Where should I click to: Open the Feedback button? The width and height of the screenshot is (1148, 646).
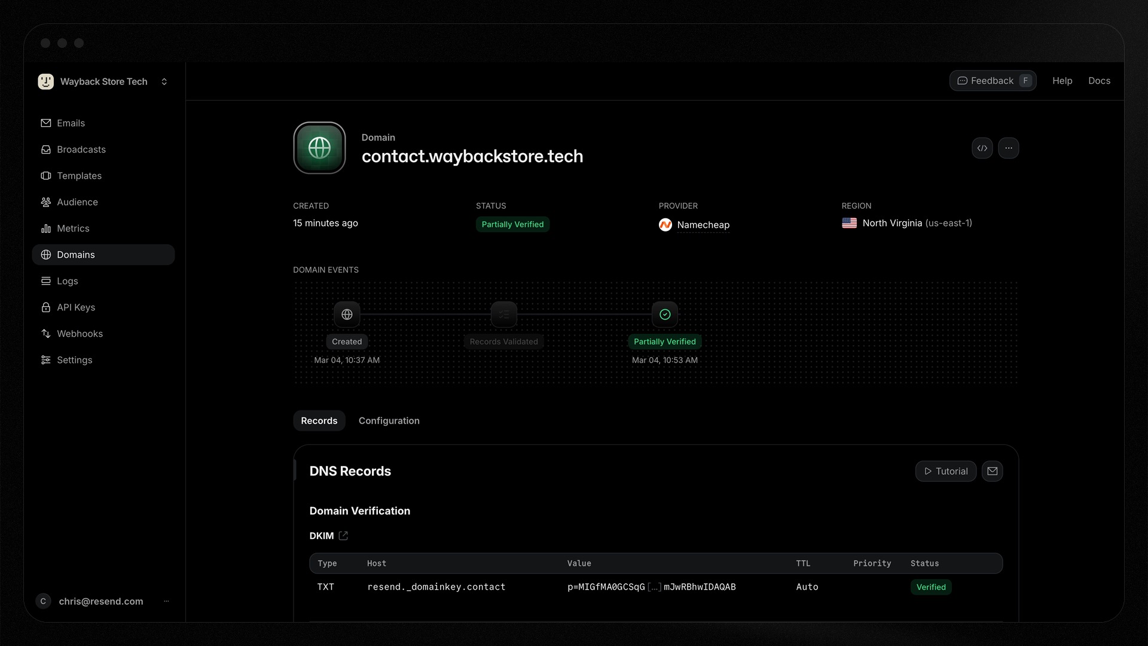(x=993, y=81)
